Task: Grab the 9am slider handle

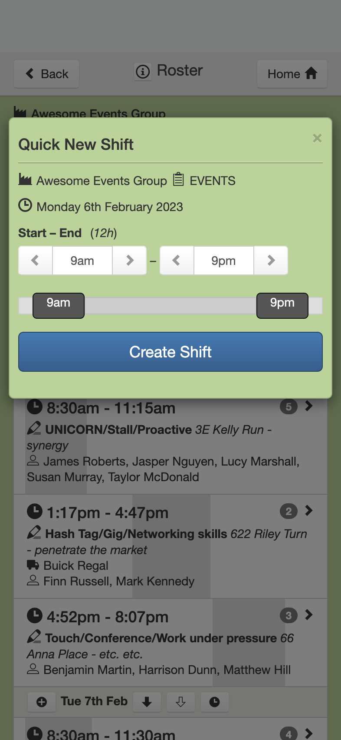Action: [x=59, y=306]
